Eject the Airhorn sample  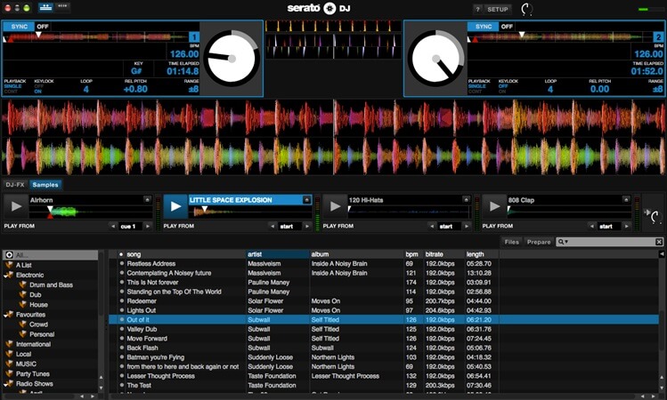click(147, 200)
